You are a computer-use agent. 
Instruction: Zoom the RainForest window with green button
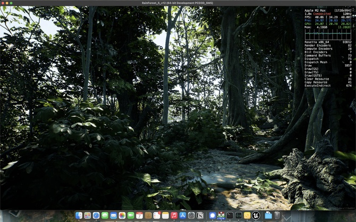click(x=11, y=3)
